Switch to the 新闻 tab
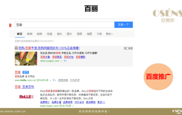Viewport: 182px width, 115px height. point(30,34)
